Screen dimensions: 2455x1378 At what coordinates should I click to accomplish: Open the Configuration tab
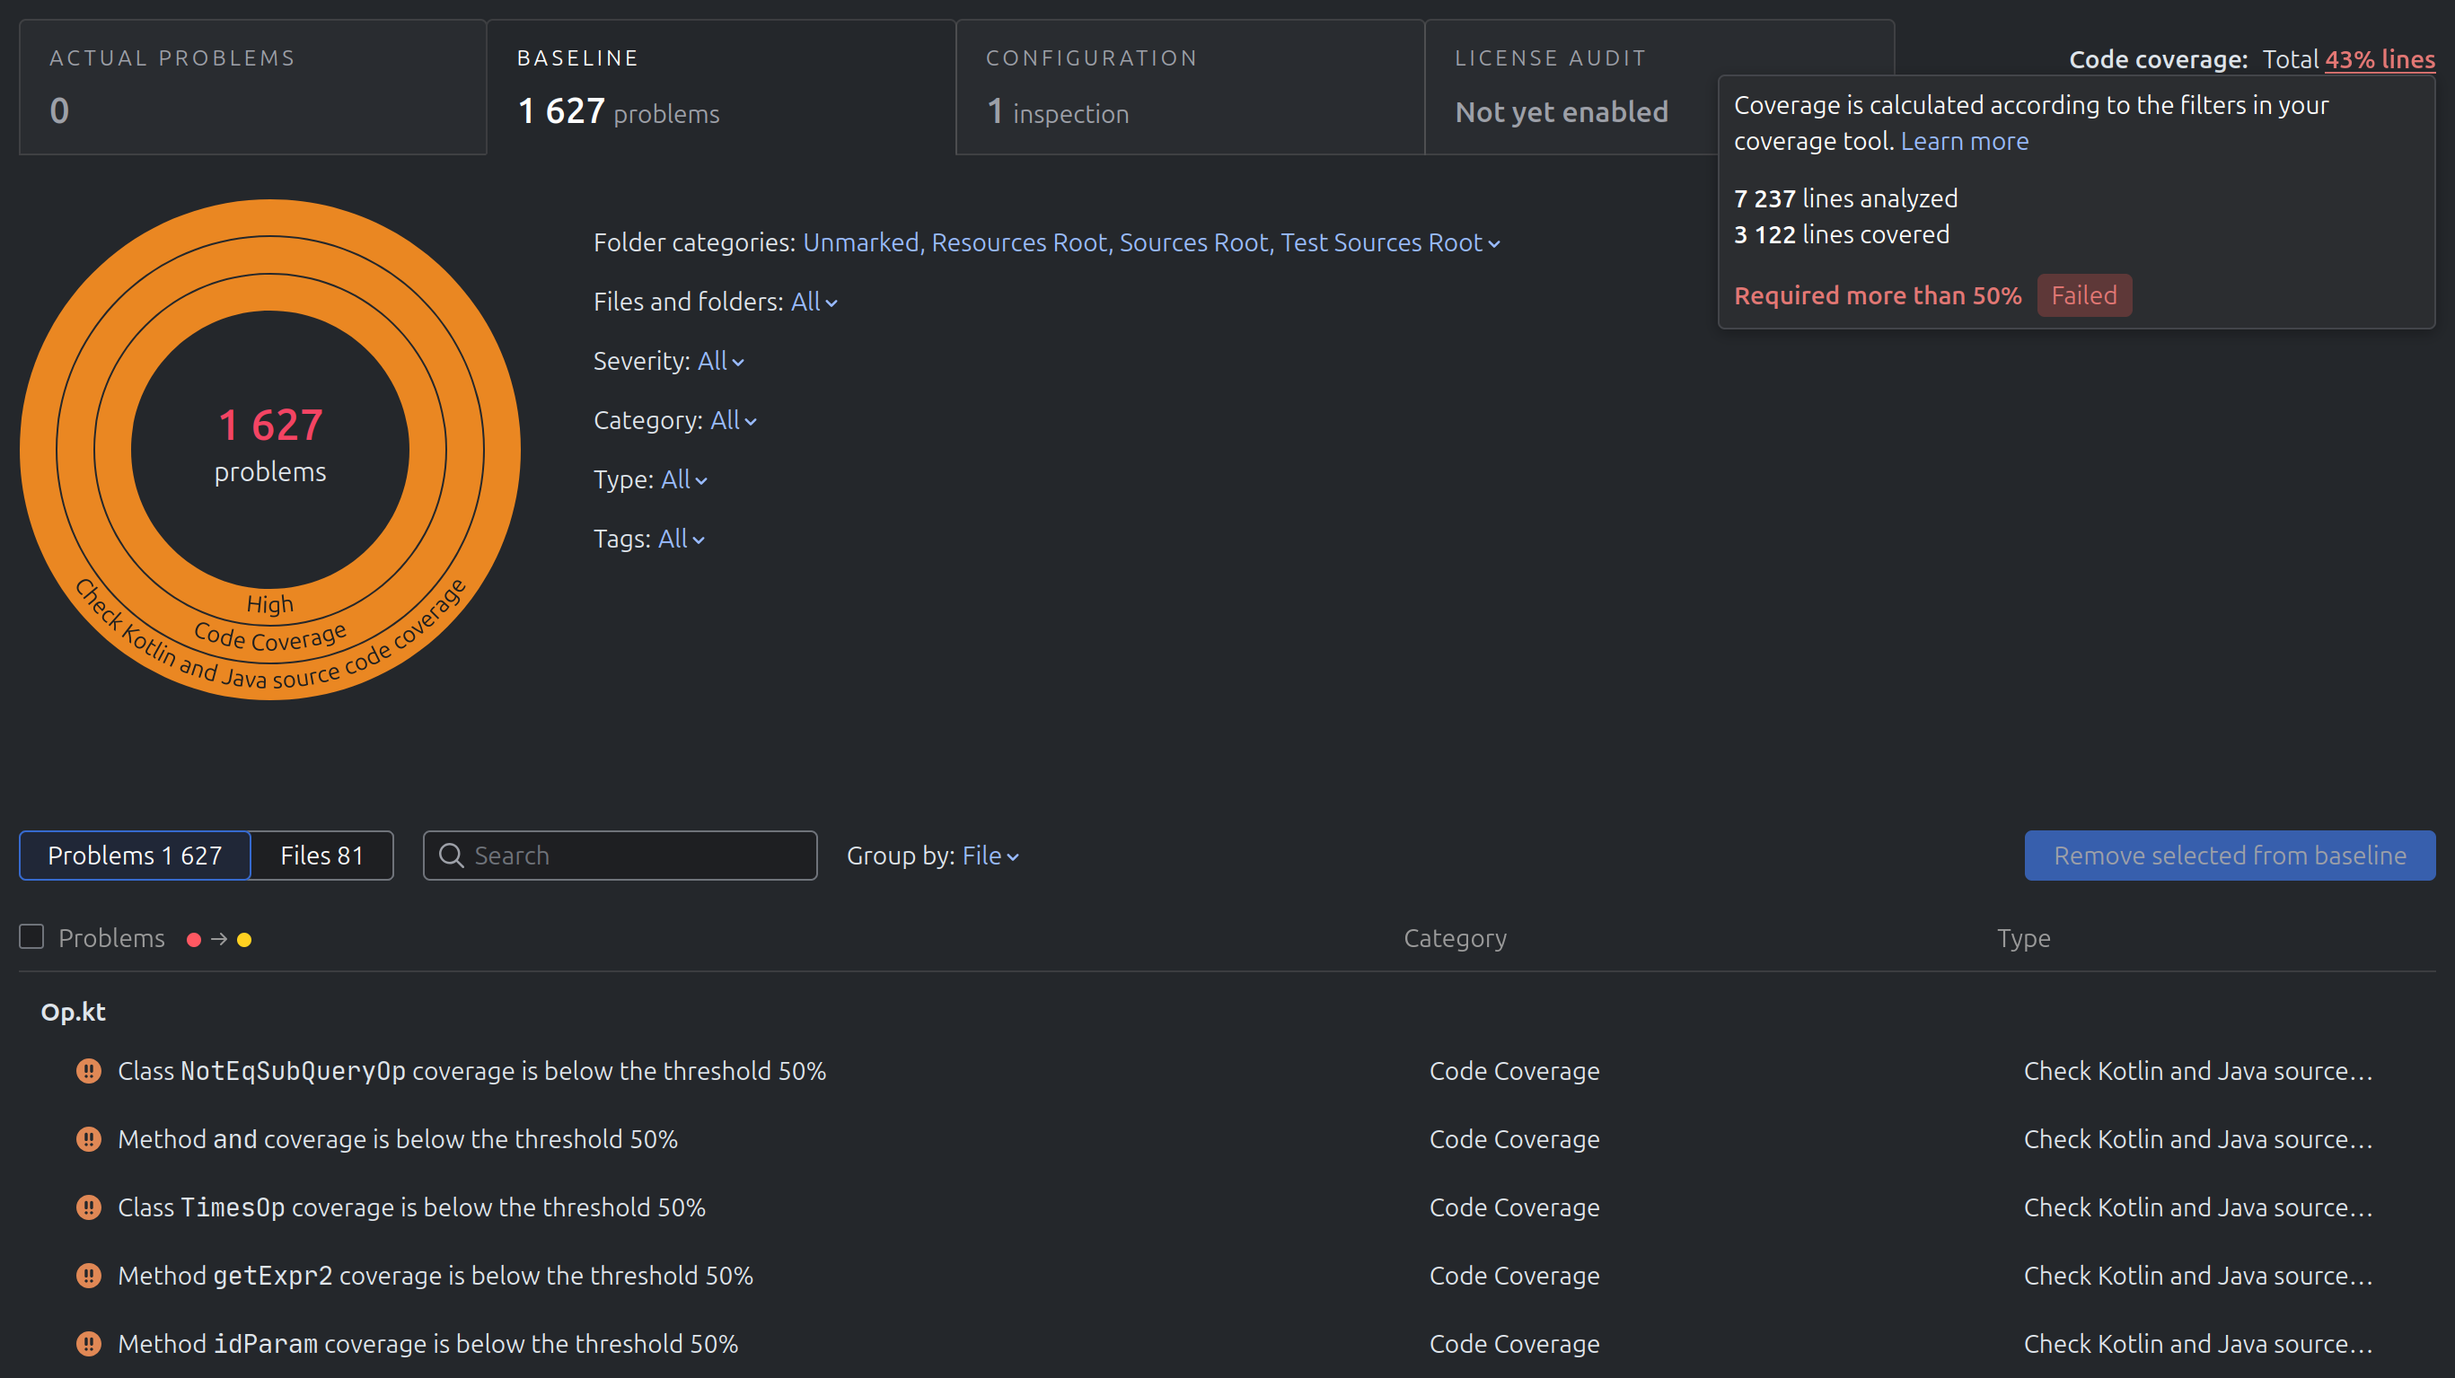click(1191, 87)
